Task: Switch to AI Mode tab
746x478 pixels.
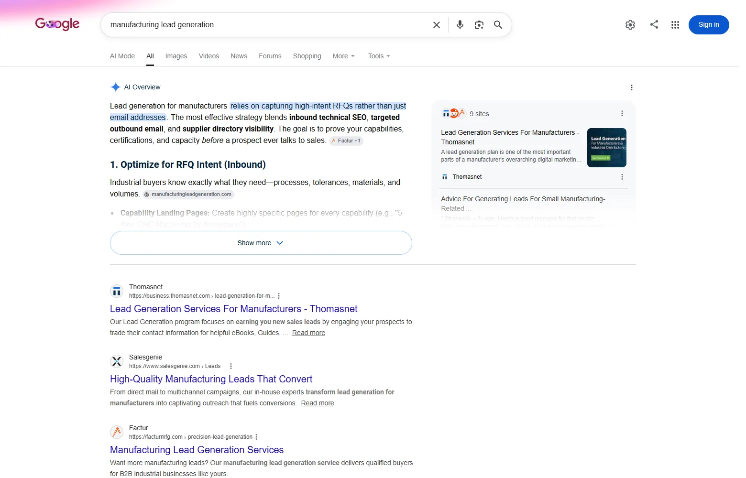Action: pos(122,56)
